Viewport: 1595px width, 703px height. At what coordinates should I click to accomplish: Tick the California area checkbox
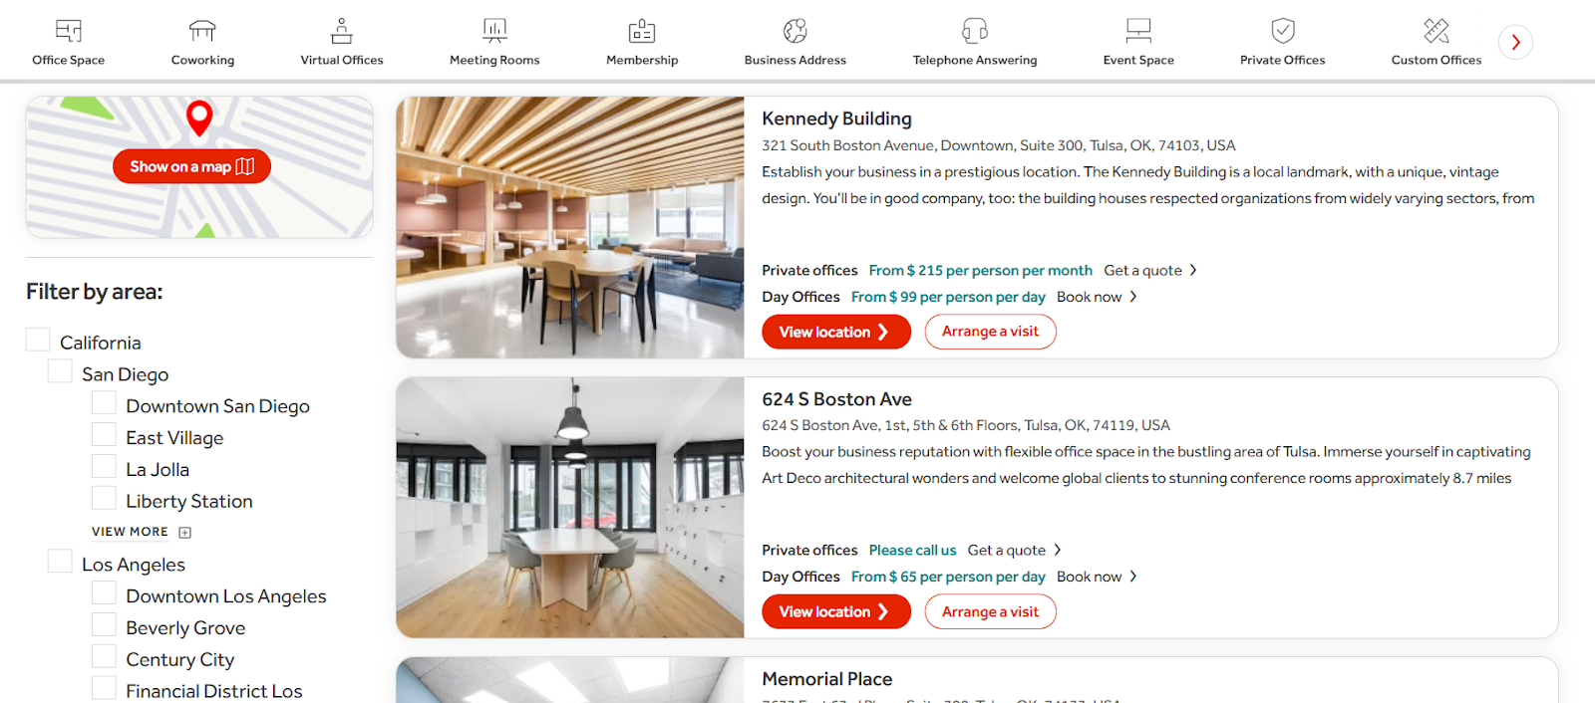[x=38, y=340]
